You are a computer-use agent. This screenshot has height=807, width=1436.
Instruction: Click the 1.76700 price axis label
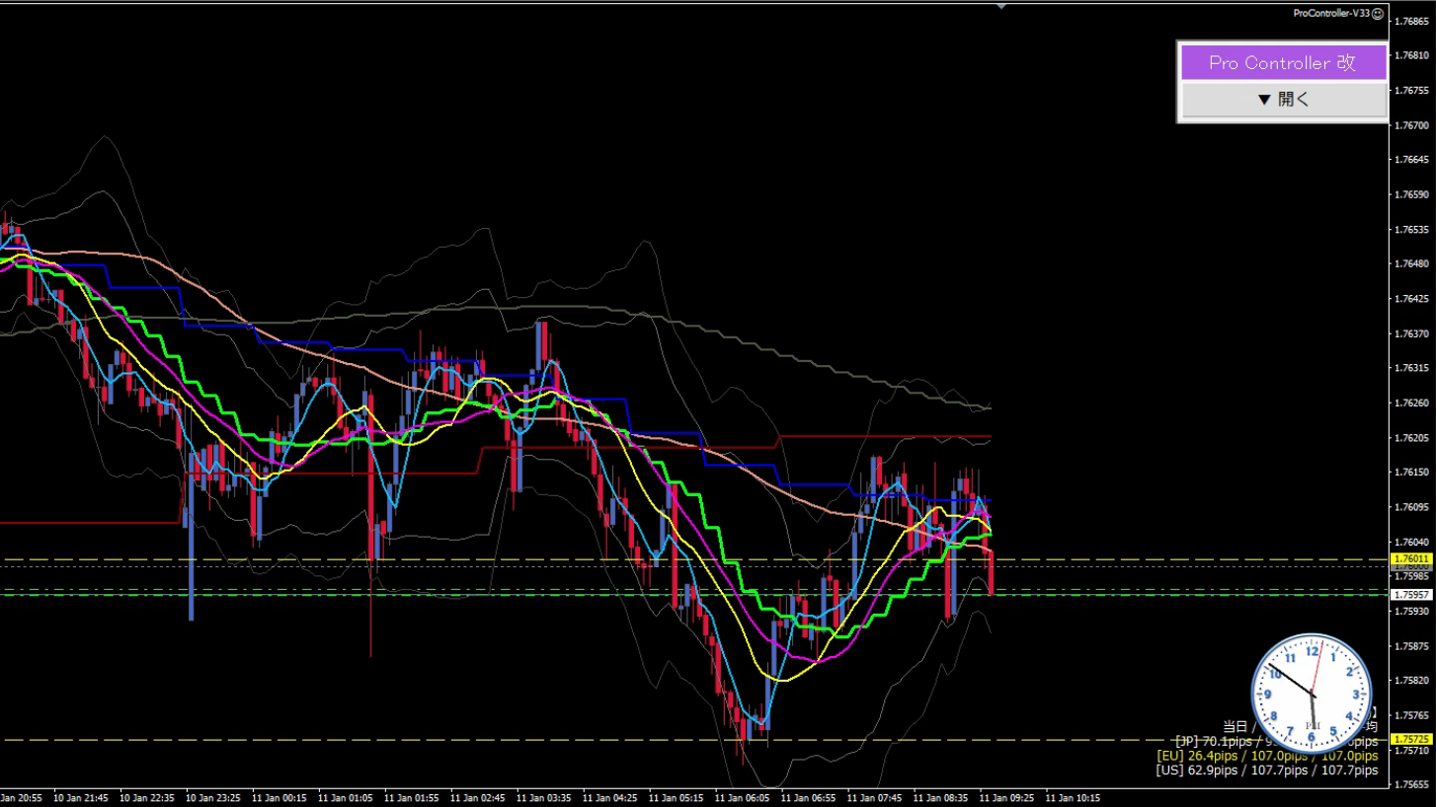click(1413, 125)
